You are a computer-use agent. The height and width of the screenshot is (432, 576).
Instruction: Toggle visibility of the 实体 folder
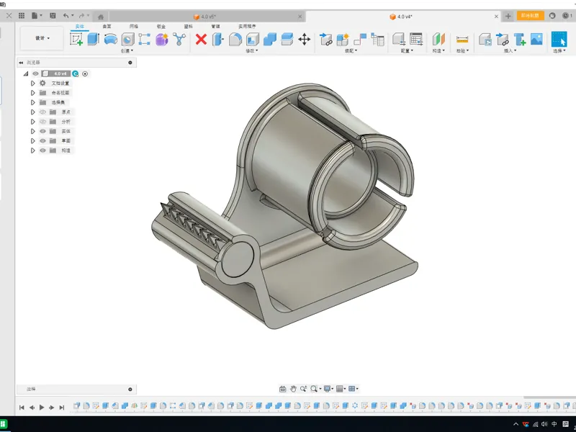tap(42, 131)
